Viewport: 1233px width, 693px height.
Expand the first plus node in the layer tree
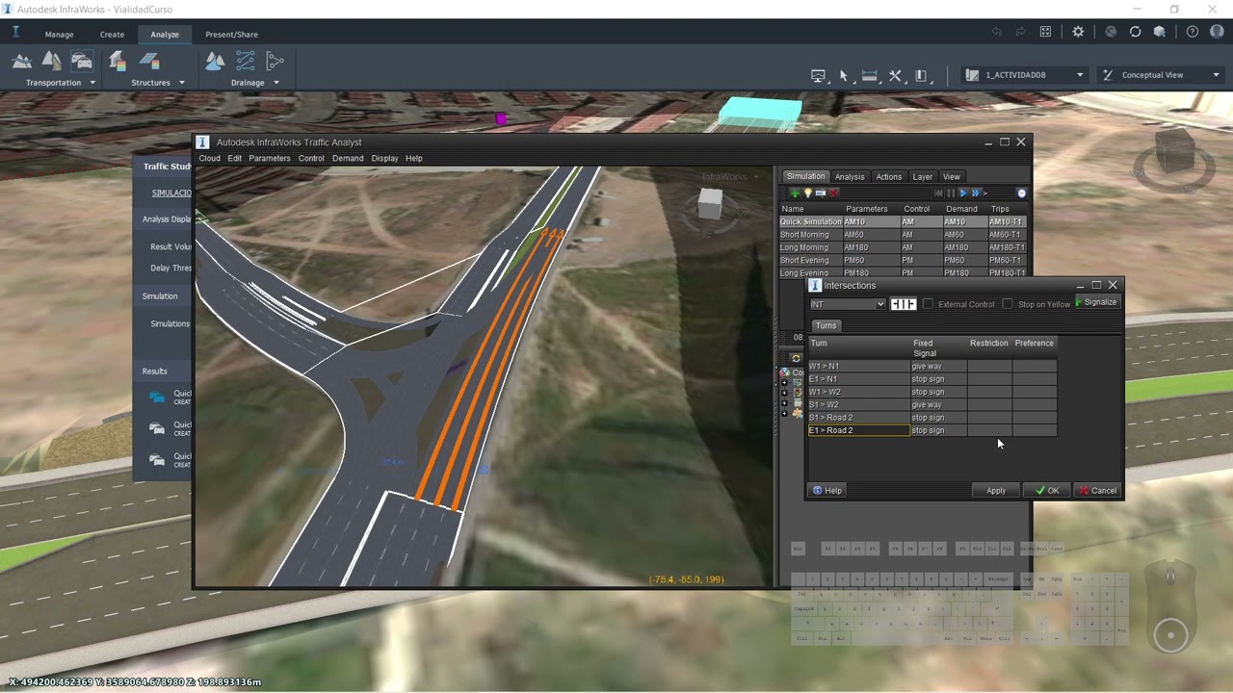(x=784, y=382)
